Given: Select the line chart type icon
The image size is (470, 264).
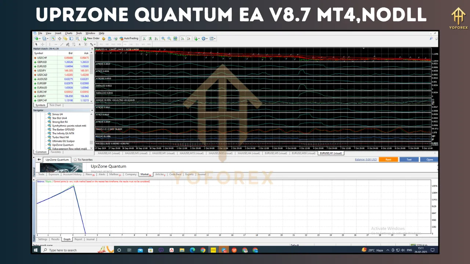Looking at the screenshot, I should coord(156,38).
